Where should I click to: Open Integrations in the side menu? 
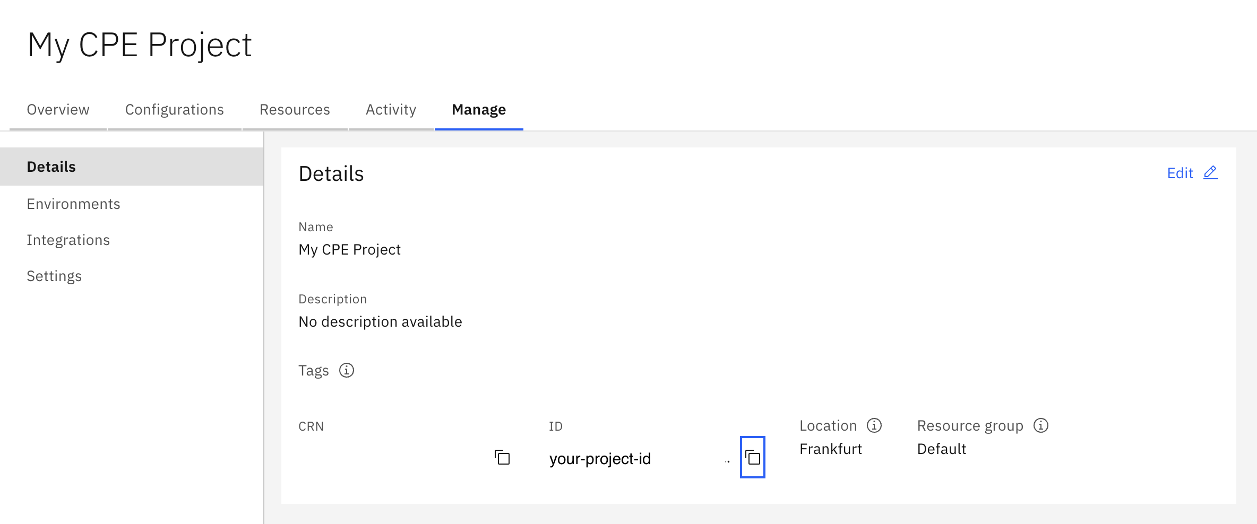(132, 240)
